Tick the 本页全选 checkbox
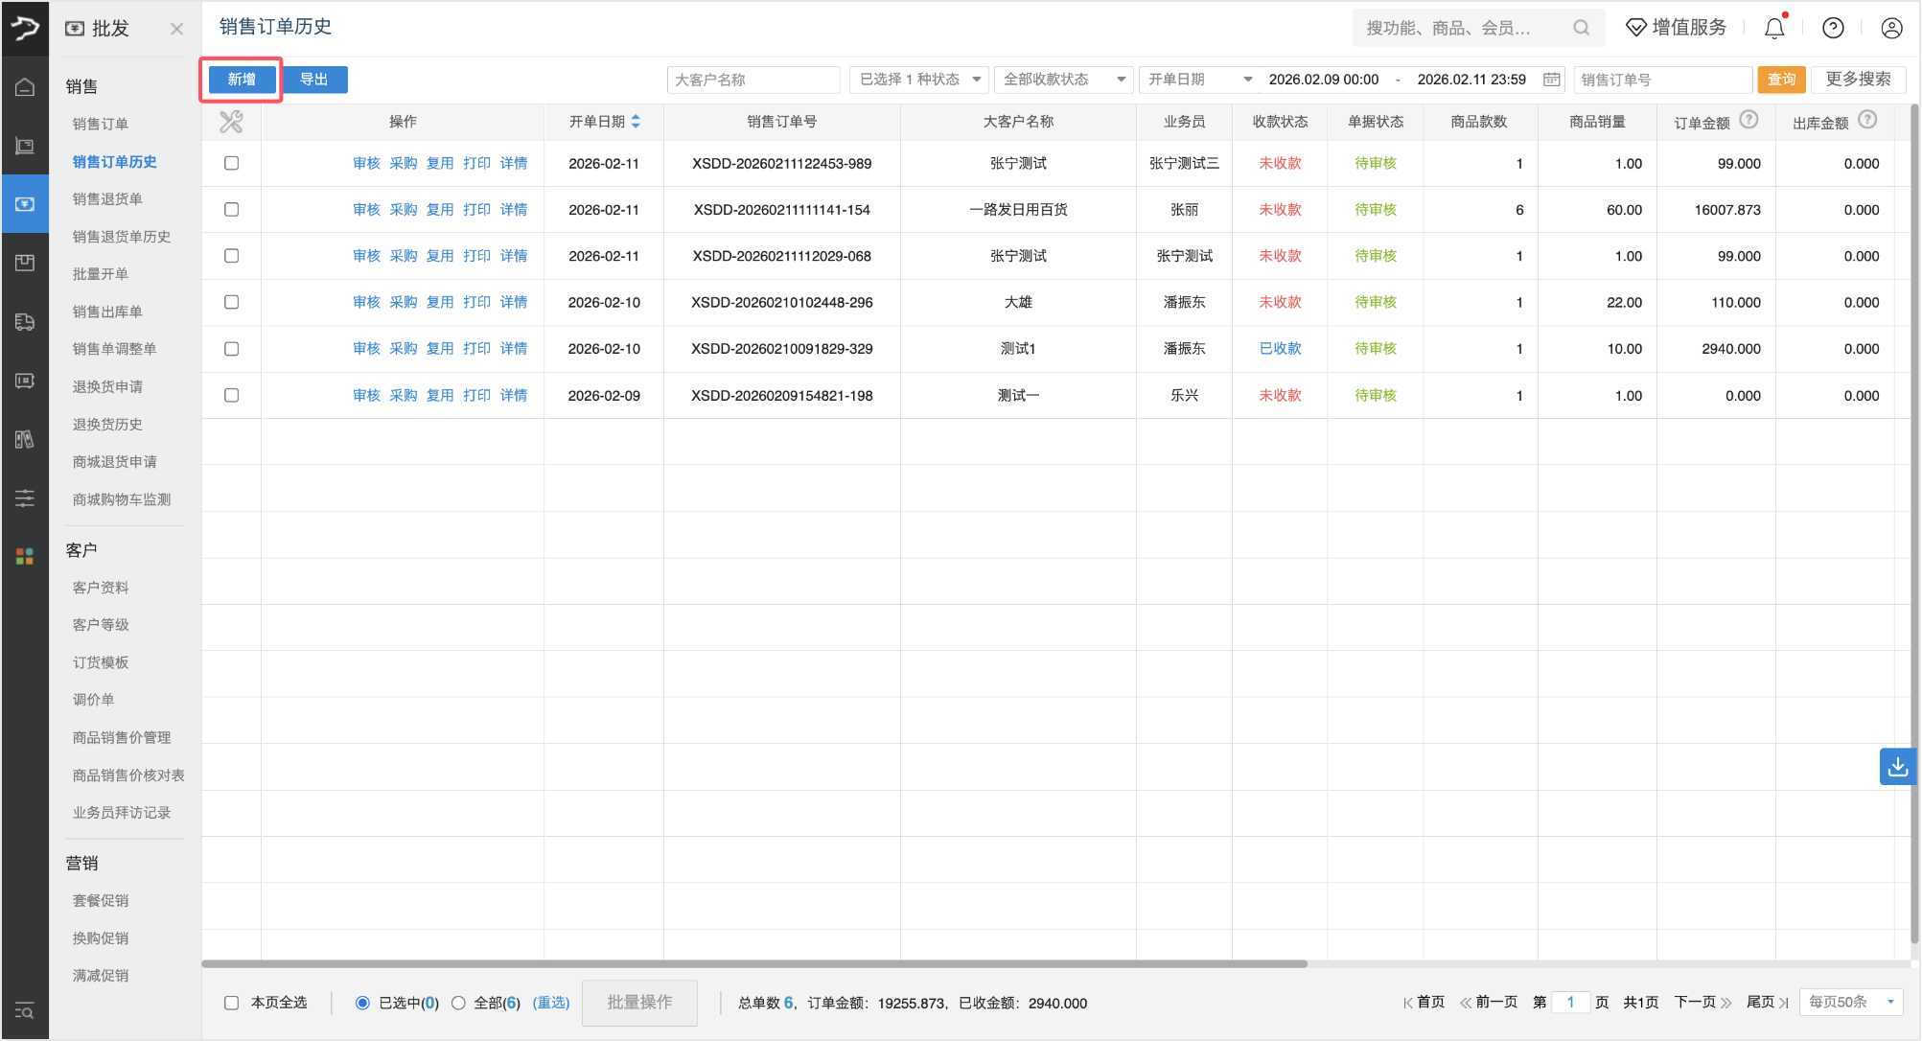Screen dimensions: 1922x1041 click(231, 1003)
